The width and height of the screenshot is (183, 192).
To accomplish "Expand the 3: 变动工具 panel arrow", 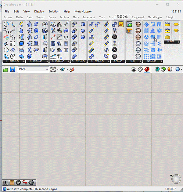I will [x=68, y=61].
